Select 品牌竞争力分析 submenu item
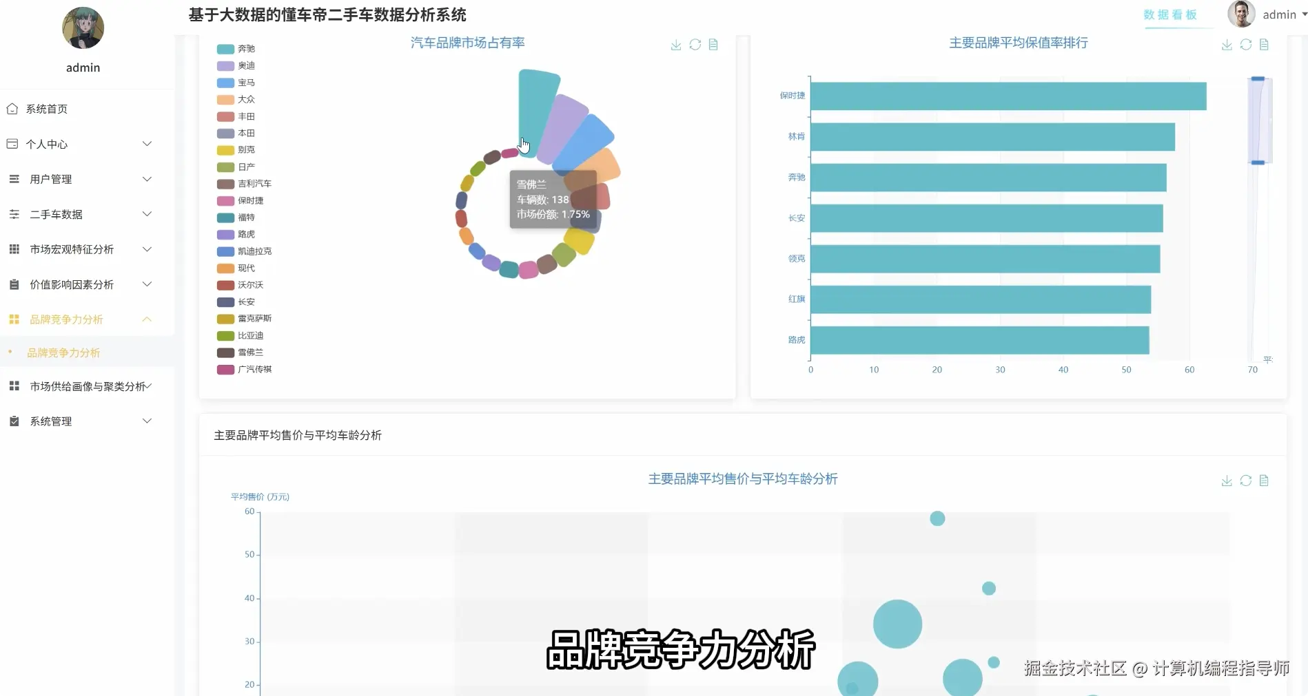The height and width of the screenshot is (696, 1308). point(63,352)
